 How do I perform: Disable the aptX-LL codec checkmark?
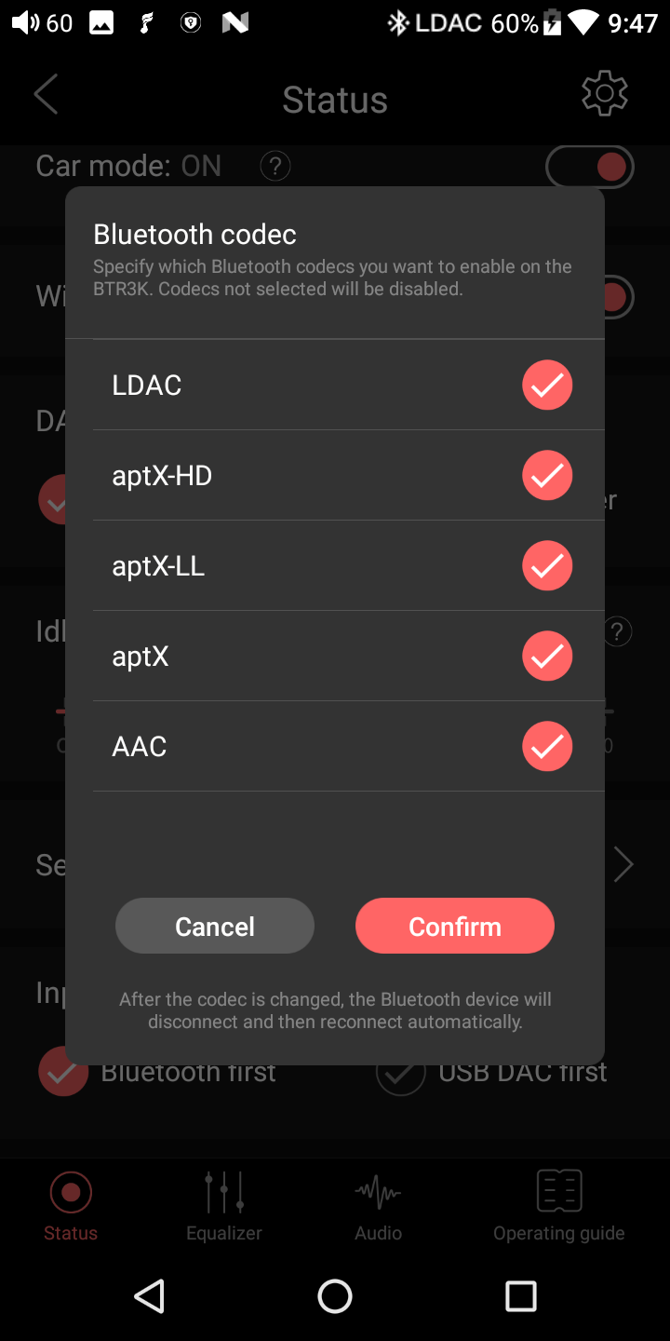tap(547, 565)
